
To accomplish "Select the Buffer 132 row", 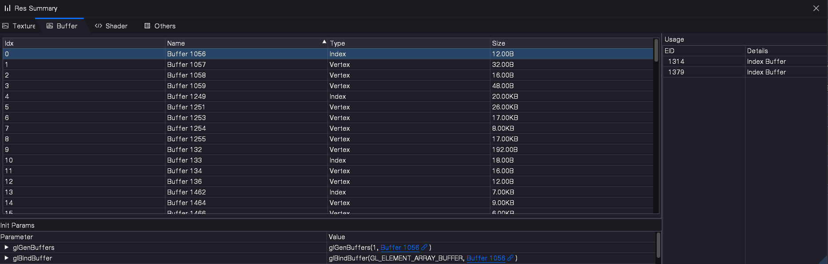I will pos(328,150).
